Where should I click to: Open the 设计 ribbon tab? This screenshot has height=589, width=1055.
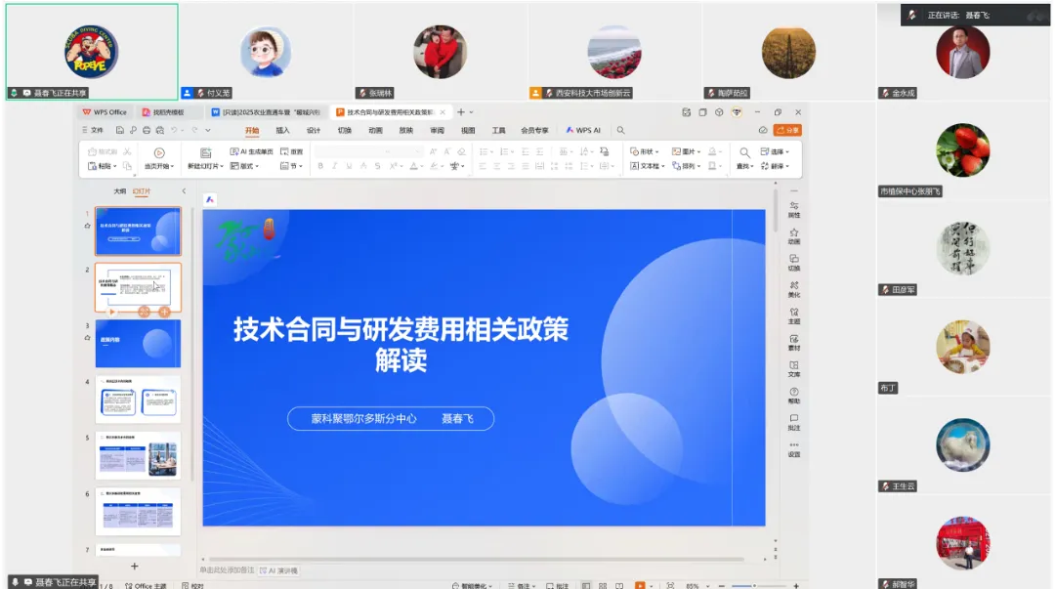[314, 130]
